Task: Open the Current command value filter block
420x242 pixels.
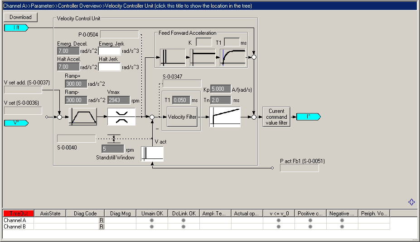Action: click(x=276, y=117)
